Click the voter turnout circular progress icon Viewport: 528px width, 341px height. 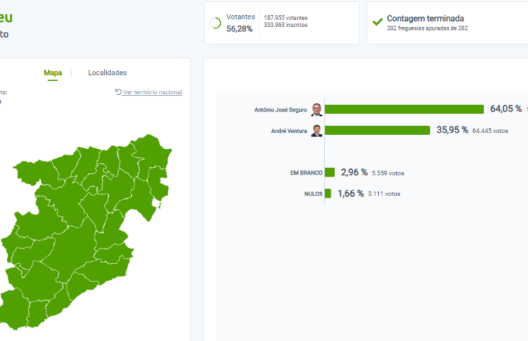click(x=216, y=23)
